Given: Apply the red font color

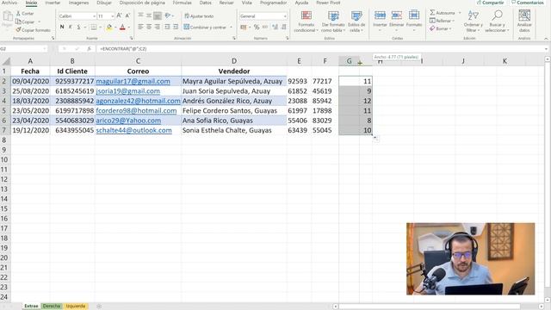Looking at the screenshot, I should 122,27.
